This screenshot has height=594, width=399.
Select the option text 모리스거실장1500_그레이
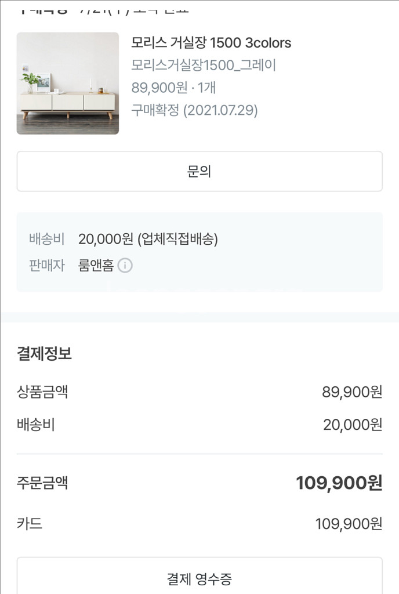[x=204, y=65]
